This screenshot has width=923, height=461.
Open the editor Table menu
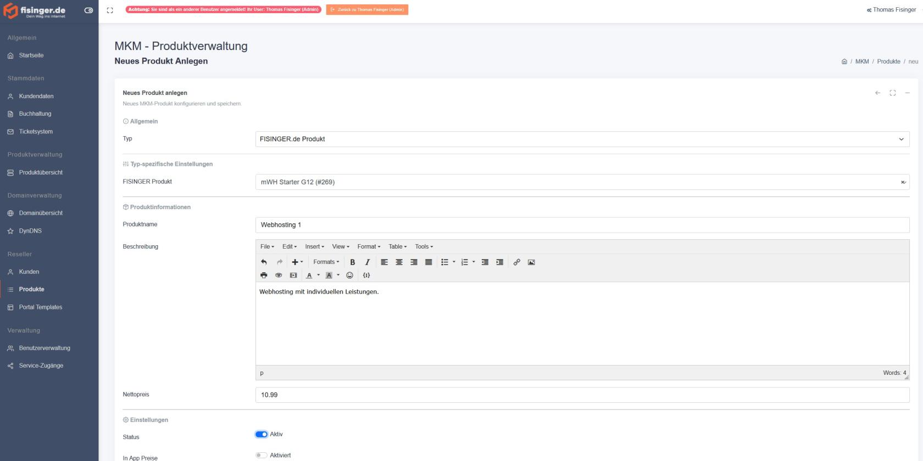coord(398,247)
